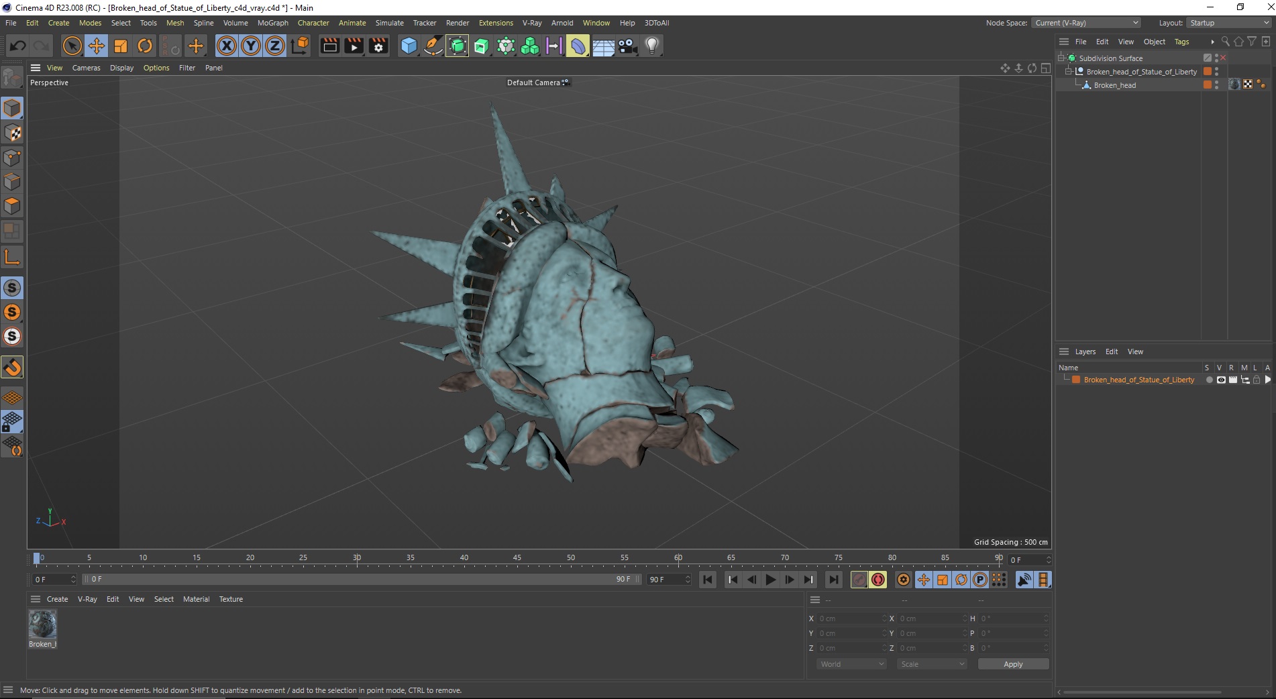
Task: Add a Cube primitive object
Action: (409, 46)
